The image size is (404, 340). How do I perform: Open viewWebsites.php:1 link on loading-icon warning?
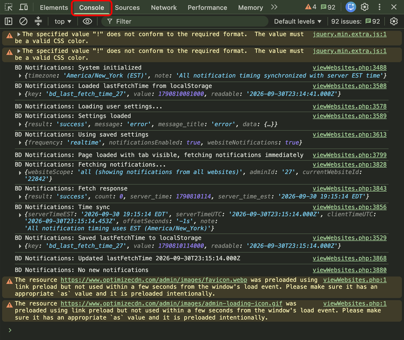[x=355, y=304]
